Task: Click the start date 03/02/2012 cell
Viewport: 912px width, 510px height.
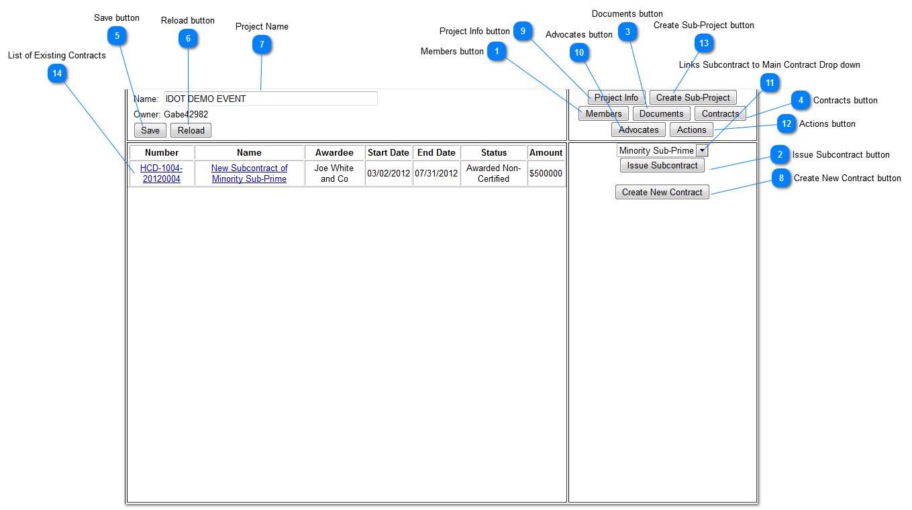Action: tap(388, 173)
